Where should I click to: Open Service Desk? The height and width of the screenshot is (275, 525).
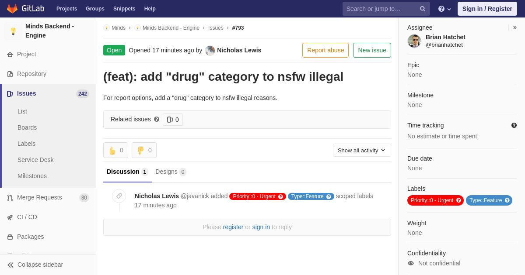35,160
